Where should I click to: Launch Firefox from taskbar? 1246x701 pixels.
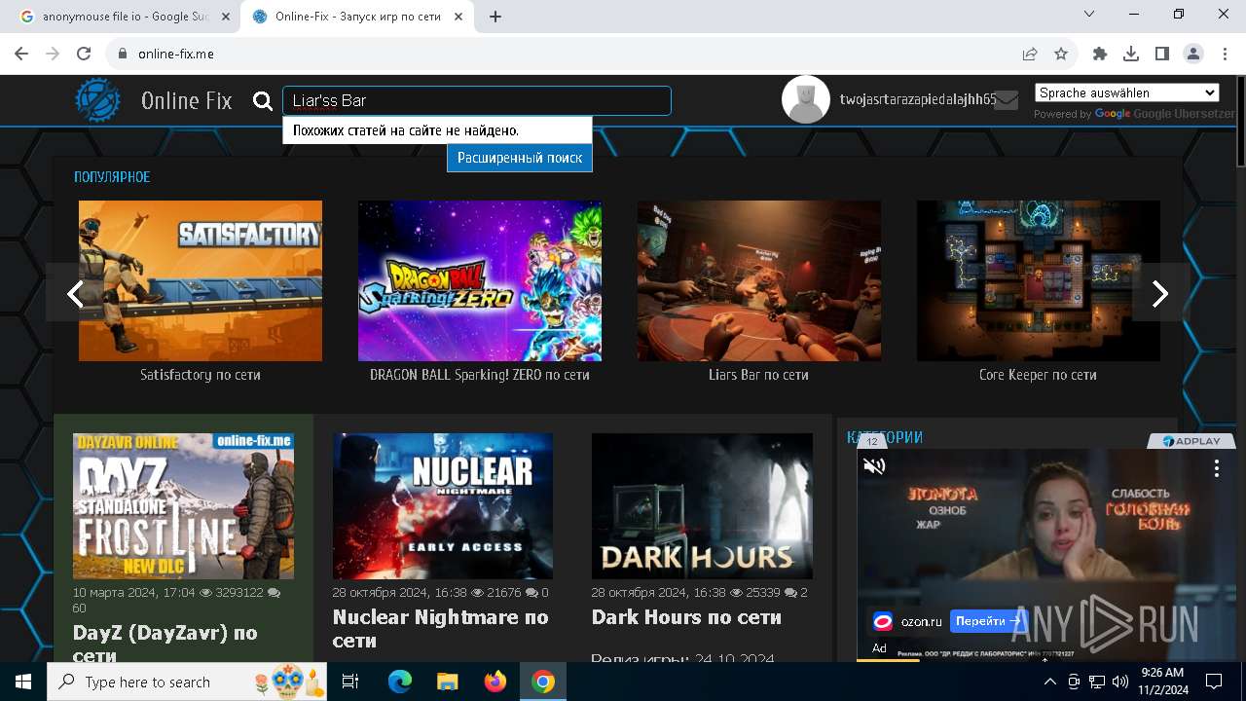pyautogui.click(x=495, y=682)
